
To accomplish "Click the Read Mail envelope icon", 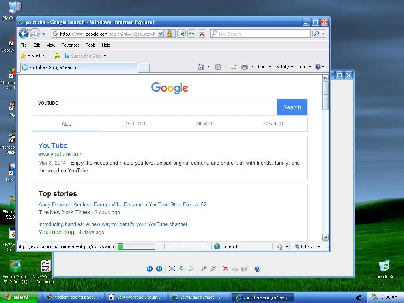I will 234,67.
